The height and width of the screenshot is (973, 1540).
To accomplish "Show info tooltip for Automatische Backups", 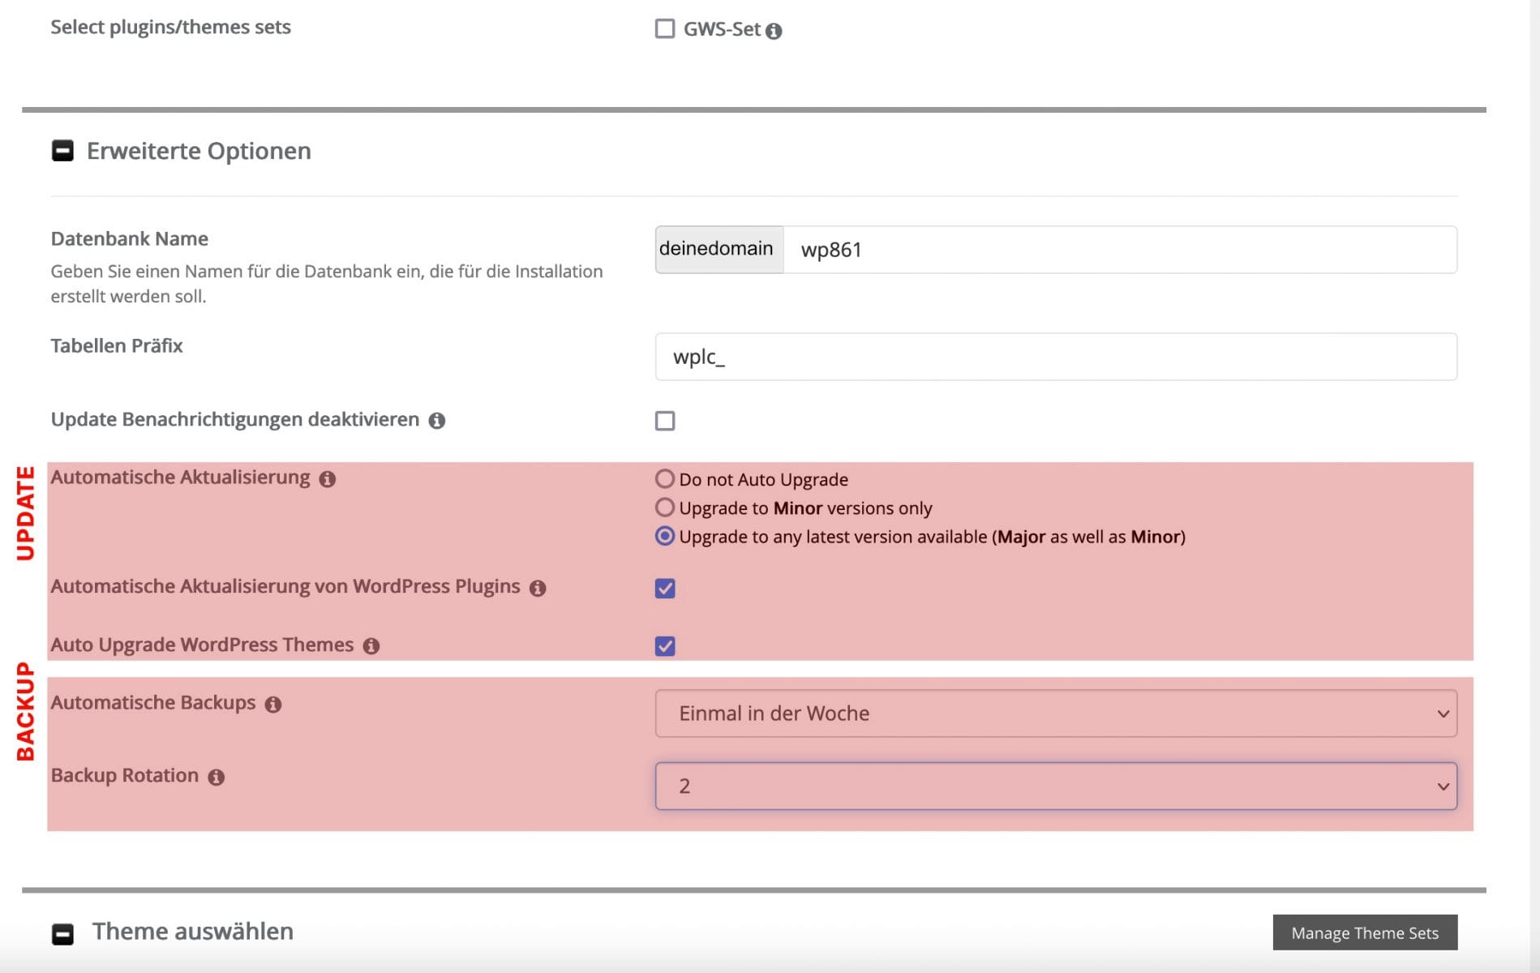I will 272,704.
